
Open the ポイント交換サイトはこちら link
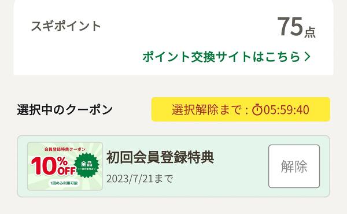point(226,57)
